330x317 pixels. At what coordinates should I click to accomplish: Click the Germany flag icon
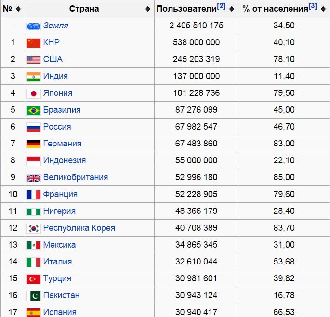pyautogui.click(x=34, y=144)
